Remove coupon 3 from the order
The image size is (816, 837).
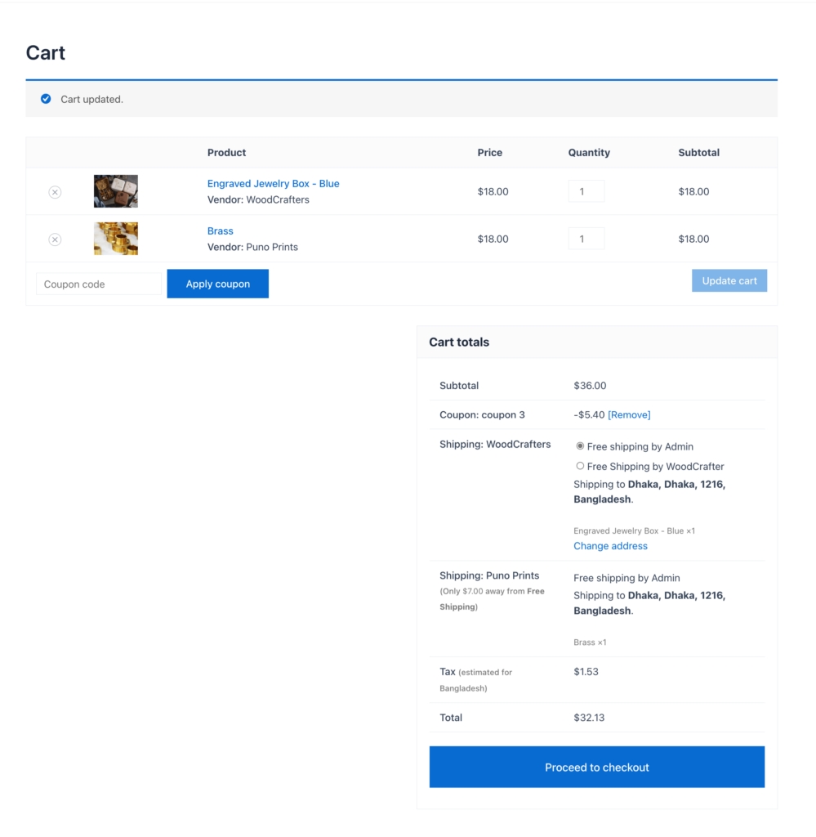pyautogui.click(x=629, y=414)
